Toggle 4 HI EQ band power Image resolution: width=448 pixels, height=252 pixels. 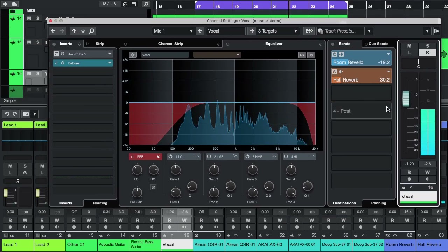coord(286,156)
